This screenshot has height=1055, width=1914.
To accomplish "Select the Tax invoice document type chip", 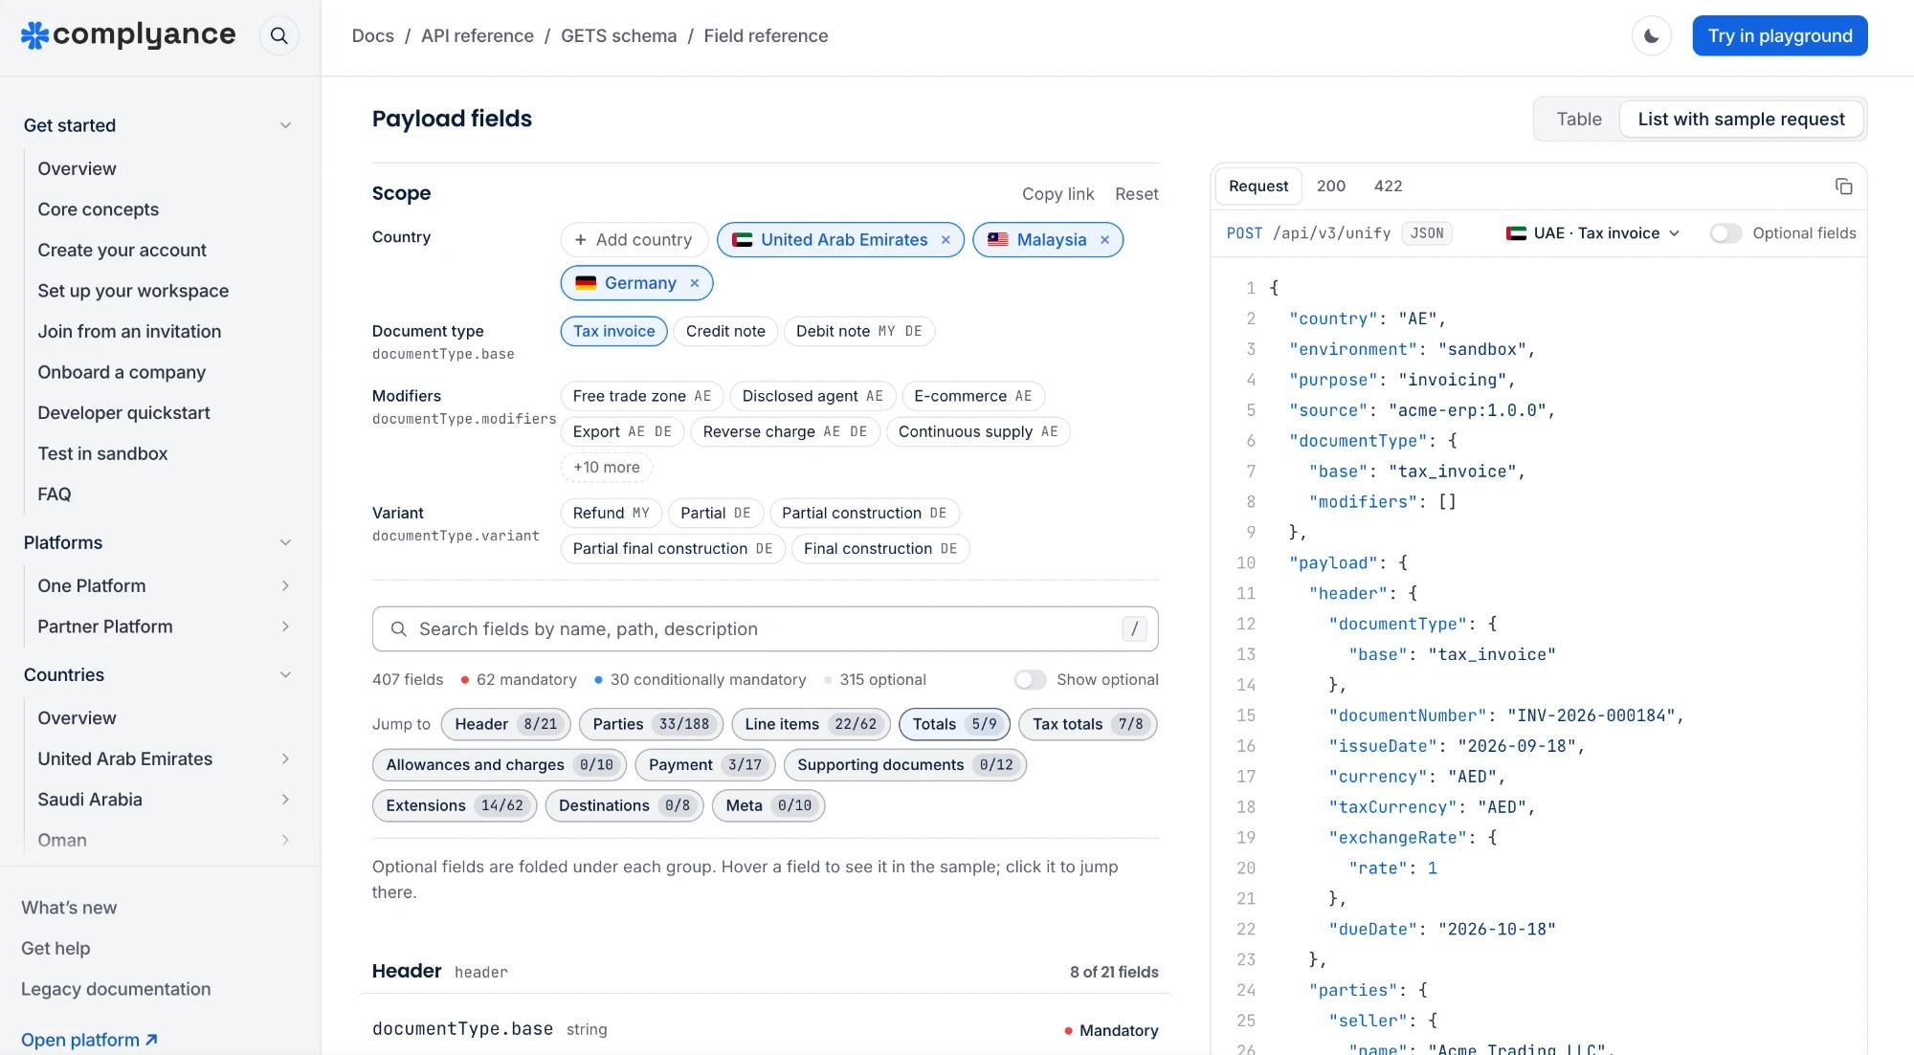I will (x=613, y=331).
